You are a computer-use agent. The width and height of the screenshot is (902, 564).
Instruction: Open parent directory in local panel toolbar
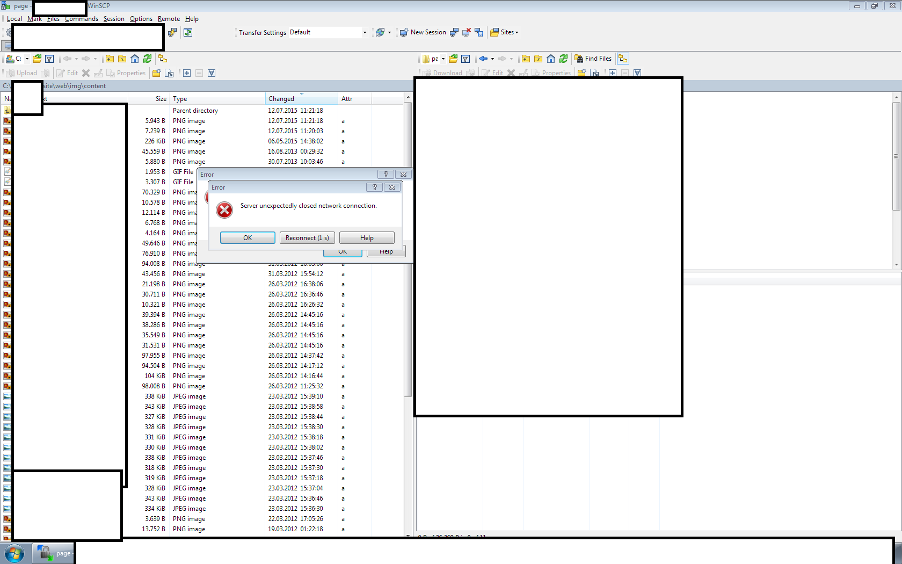[x=110, y=59]
